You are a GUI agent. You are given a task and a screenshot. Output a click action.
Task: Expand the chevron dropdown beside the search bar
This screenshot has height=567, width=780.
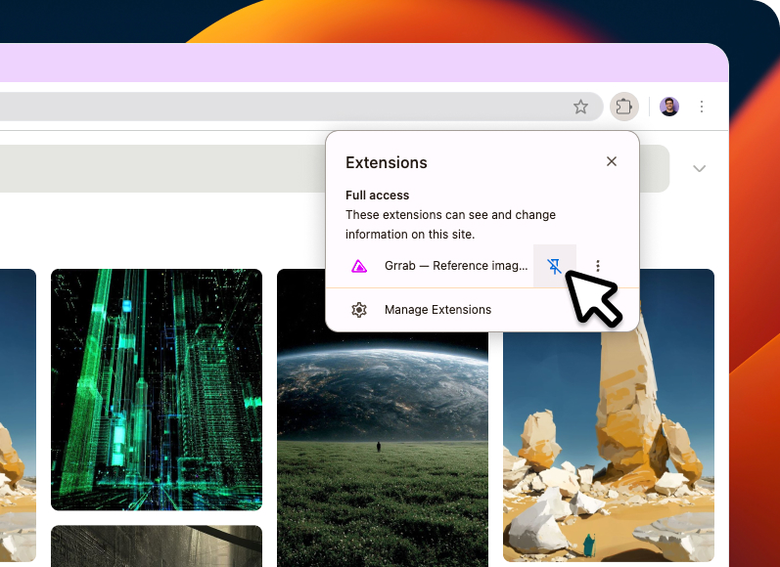pos(699,168)
